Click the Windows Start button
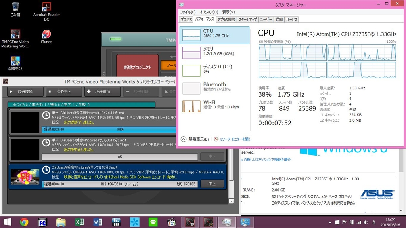 7,222
